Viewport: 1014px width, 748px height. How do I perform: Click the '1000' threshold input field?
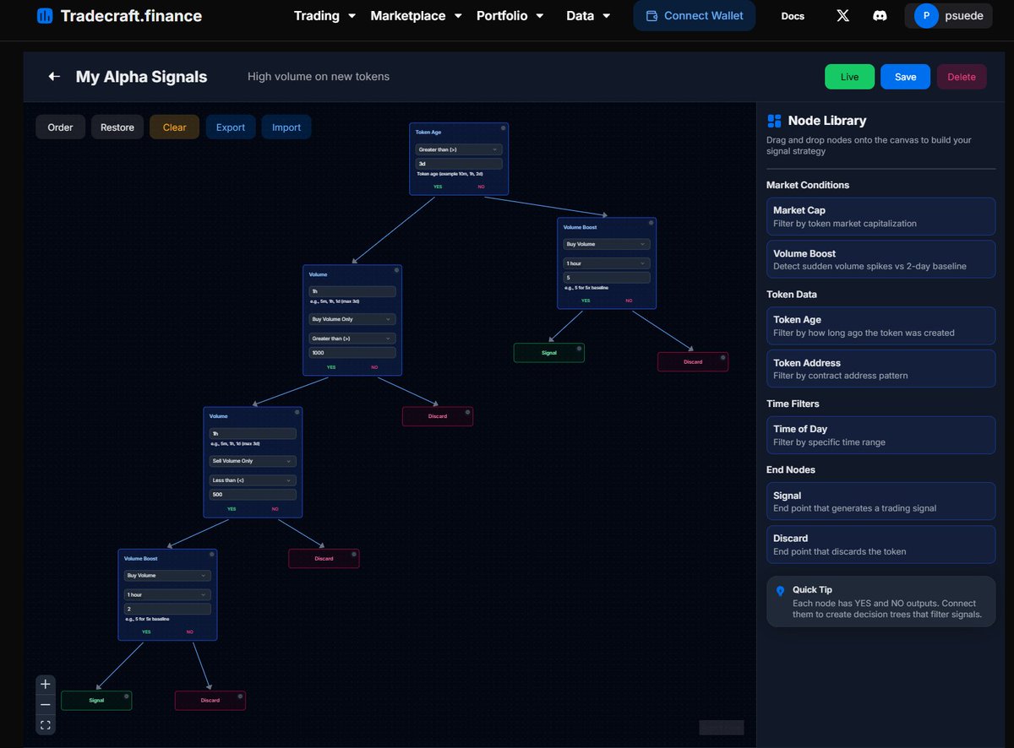[x=352, y=353]
